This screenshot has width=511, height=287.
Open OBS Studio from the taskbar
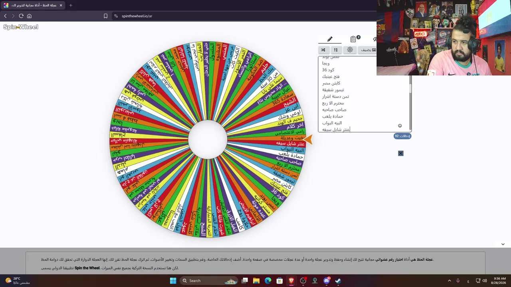click(303, 281)
